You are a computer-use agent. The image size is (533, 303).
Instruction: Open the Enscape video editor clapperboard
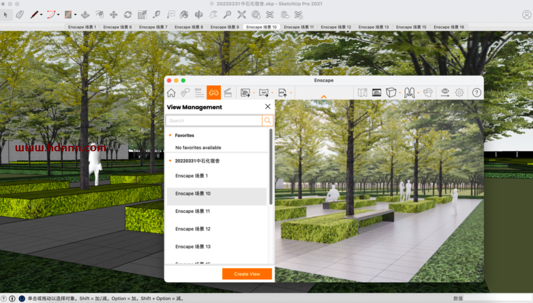tap(228, 93)
